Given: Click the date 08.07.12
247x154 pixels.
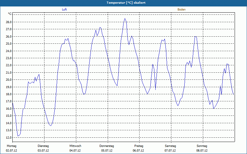Looking at the screenshot, I should pyautogui.click(x=202, y=151).
